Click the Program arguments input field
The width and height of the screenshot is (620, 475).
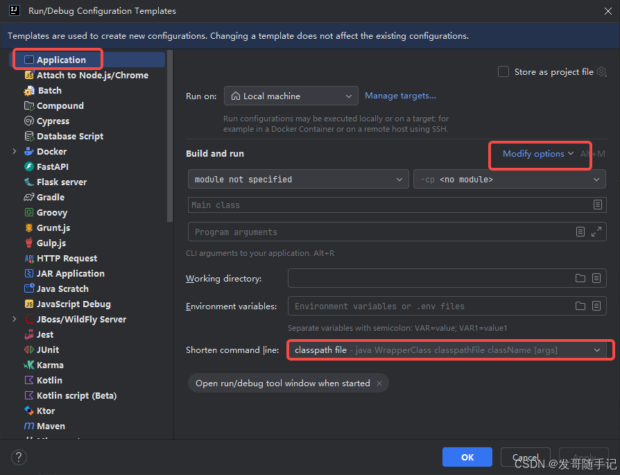click(x=381, y=232)
